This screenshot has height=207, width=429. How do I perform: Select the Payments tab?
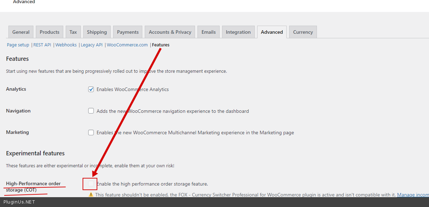click(x=128, y=32)
